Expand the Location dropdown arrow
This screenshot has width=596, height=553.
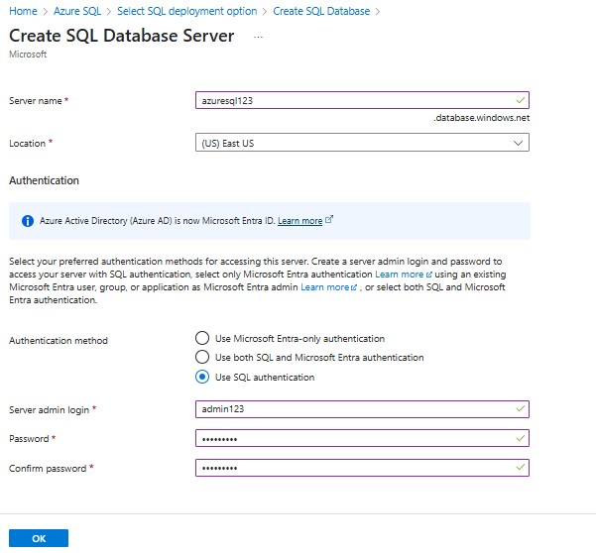click(x=518, y=143)
